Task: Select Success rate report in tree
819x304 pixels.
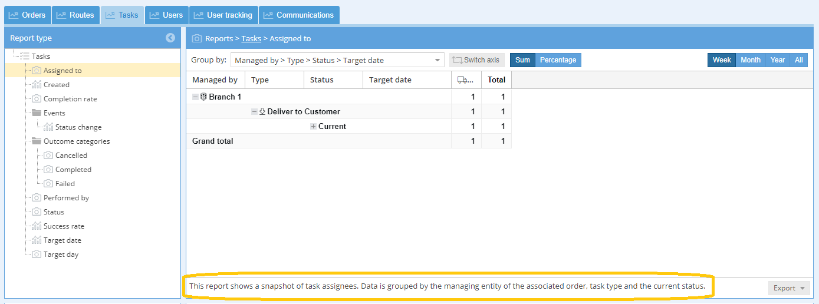Action: pyautogui.click(x=64, y=226)
